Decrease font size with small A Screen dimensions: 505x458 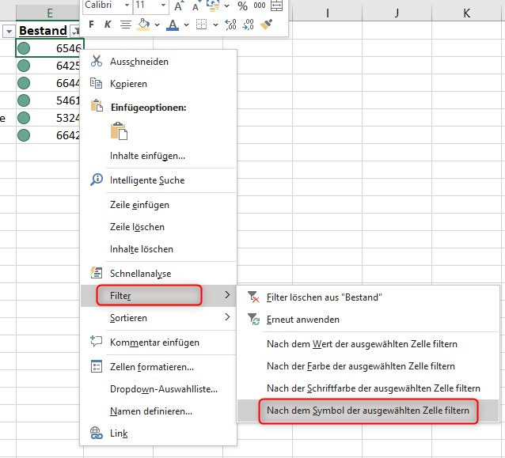[x=196, y=6]
